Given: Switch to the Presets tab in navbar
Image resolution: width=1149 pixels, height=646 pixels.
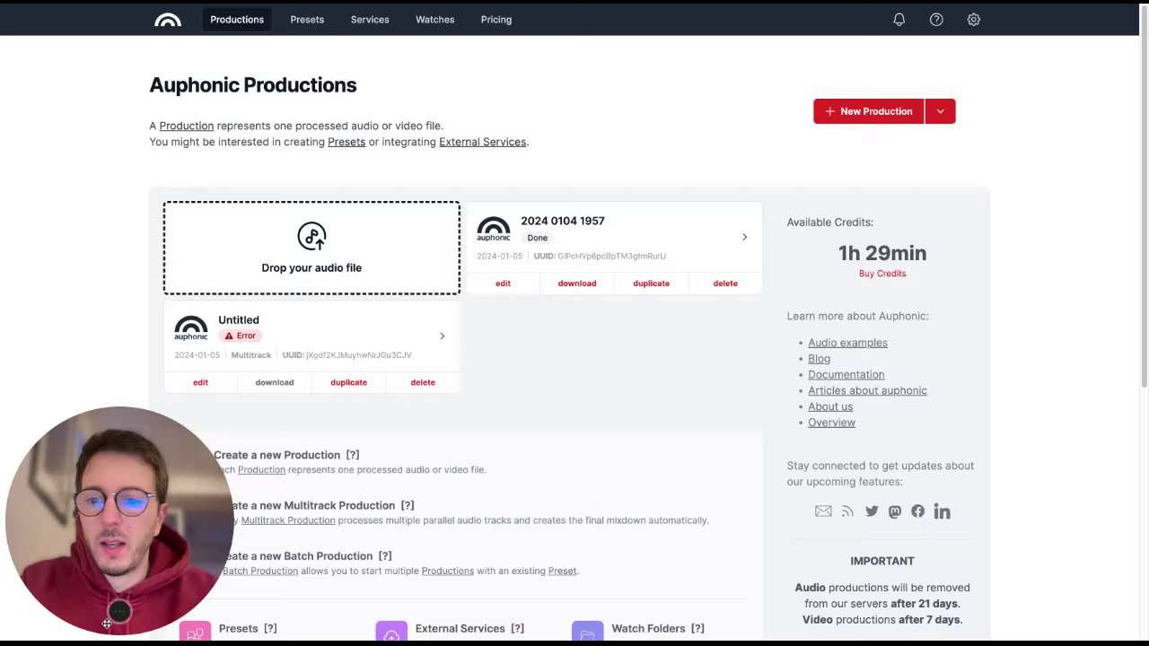Looking at the screenshot, I should point(307,20).
